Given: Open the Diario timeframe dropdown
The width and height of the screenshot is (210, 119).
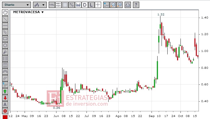Looking at the screenshot, I should [16, 5].
